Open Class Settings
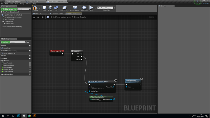 pyautogui.click(x=64, y=8)
